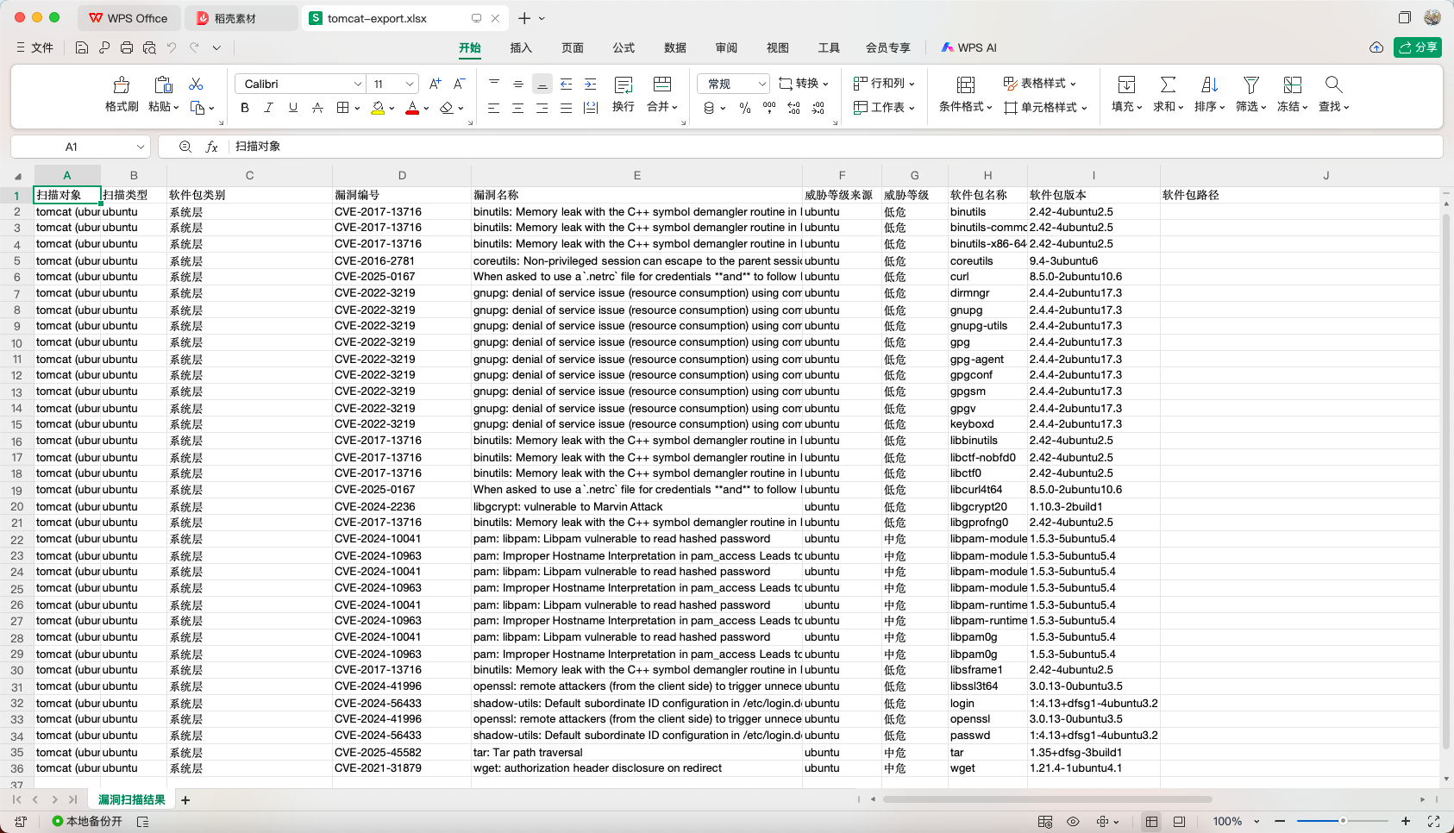
Task: Expand the 常规 number format dropdown
Action: tap(762, 84)
